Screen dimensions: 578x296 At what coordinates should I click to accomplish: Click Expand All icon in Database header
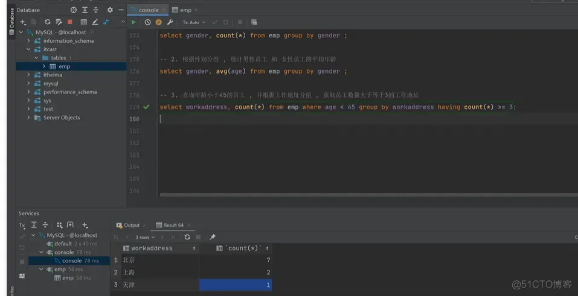(85, 10)
